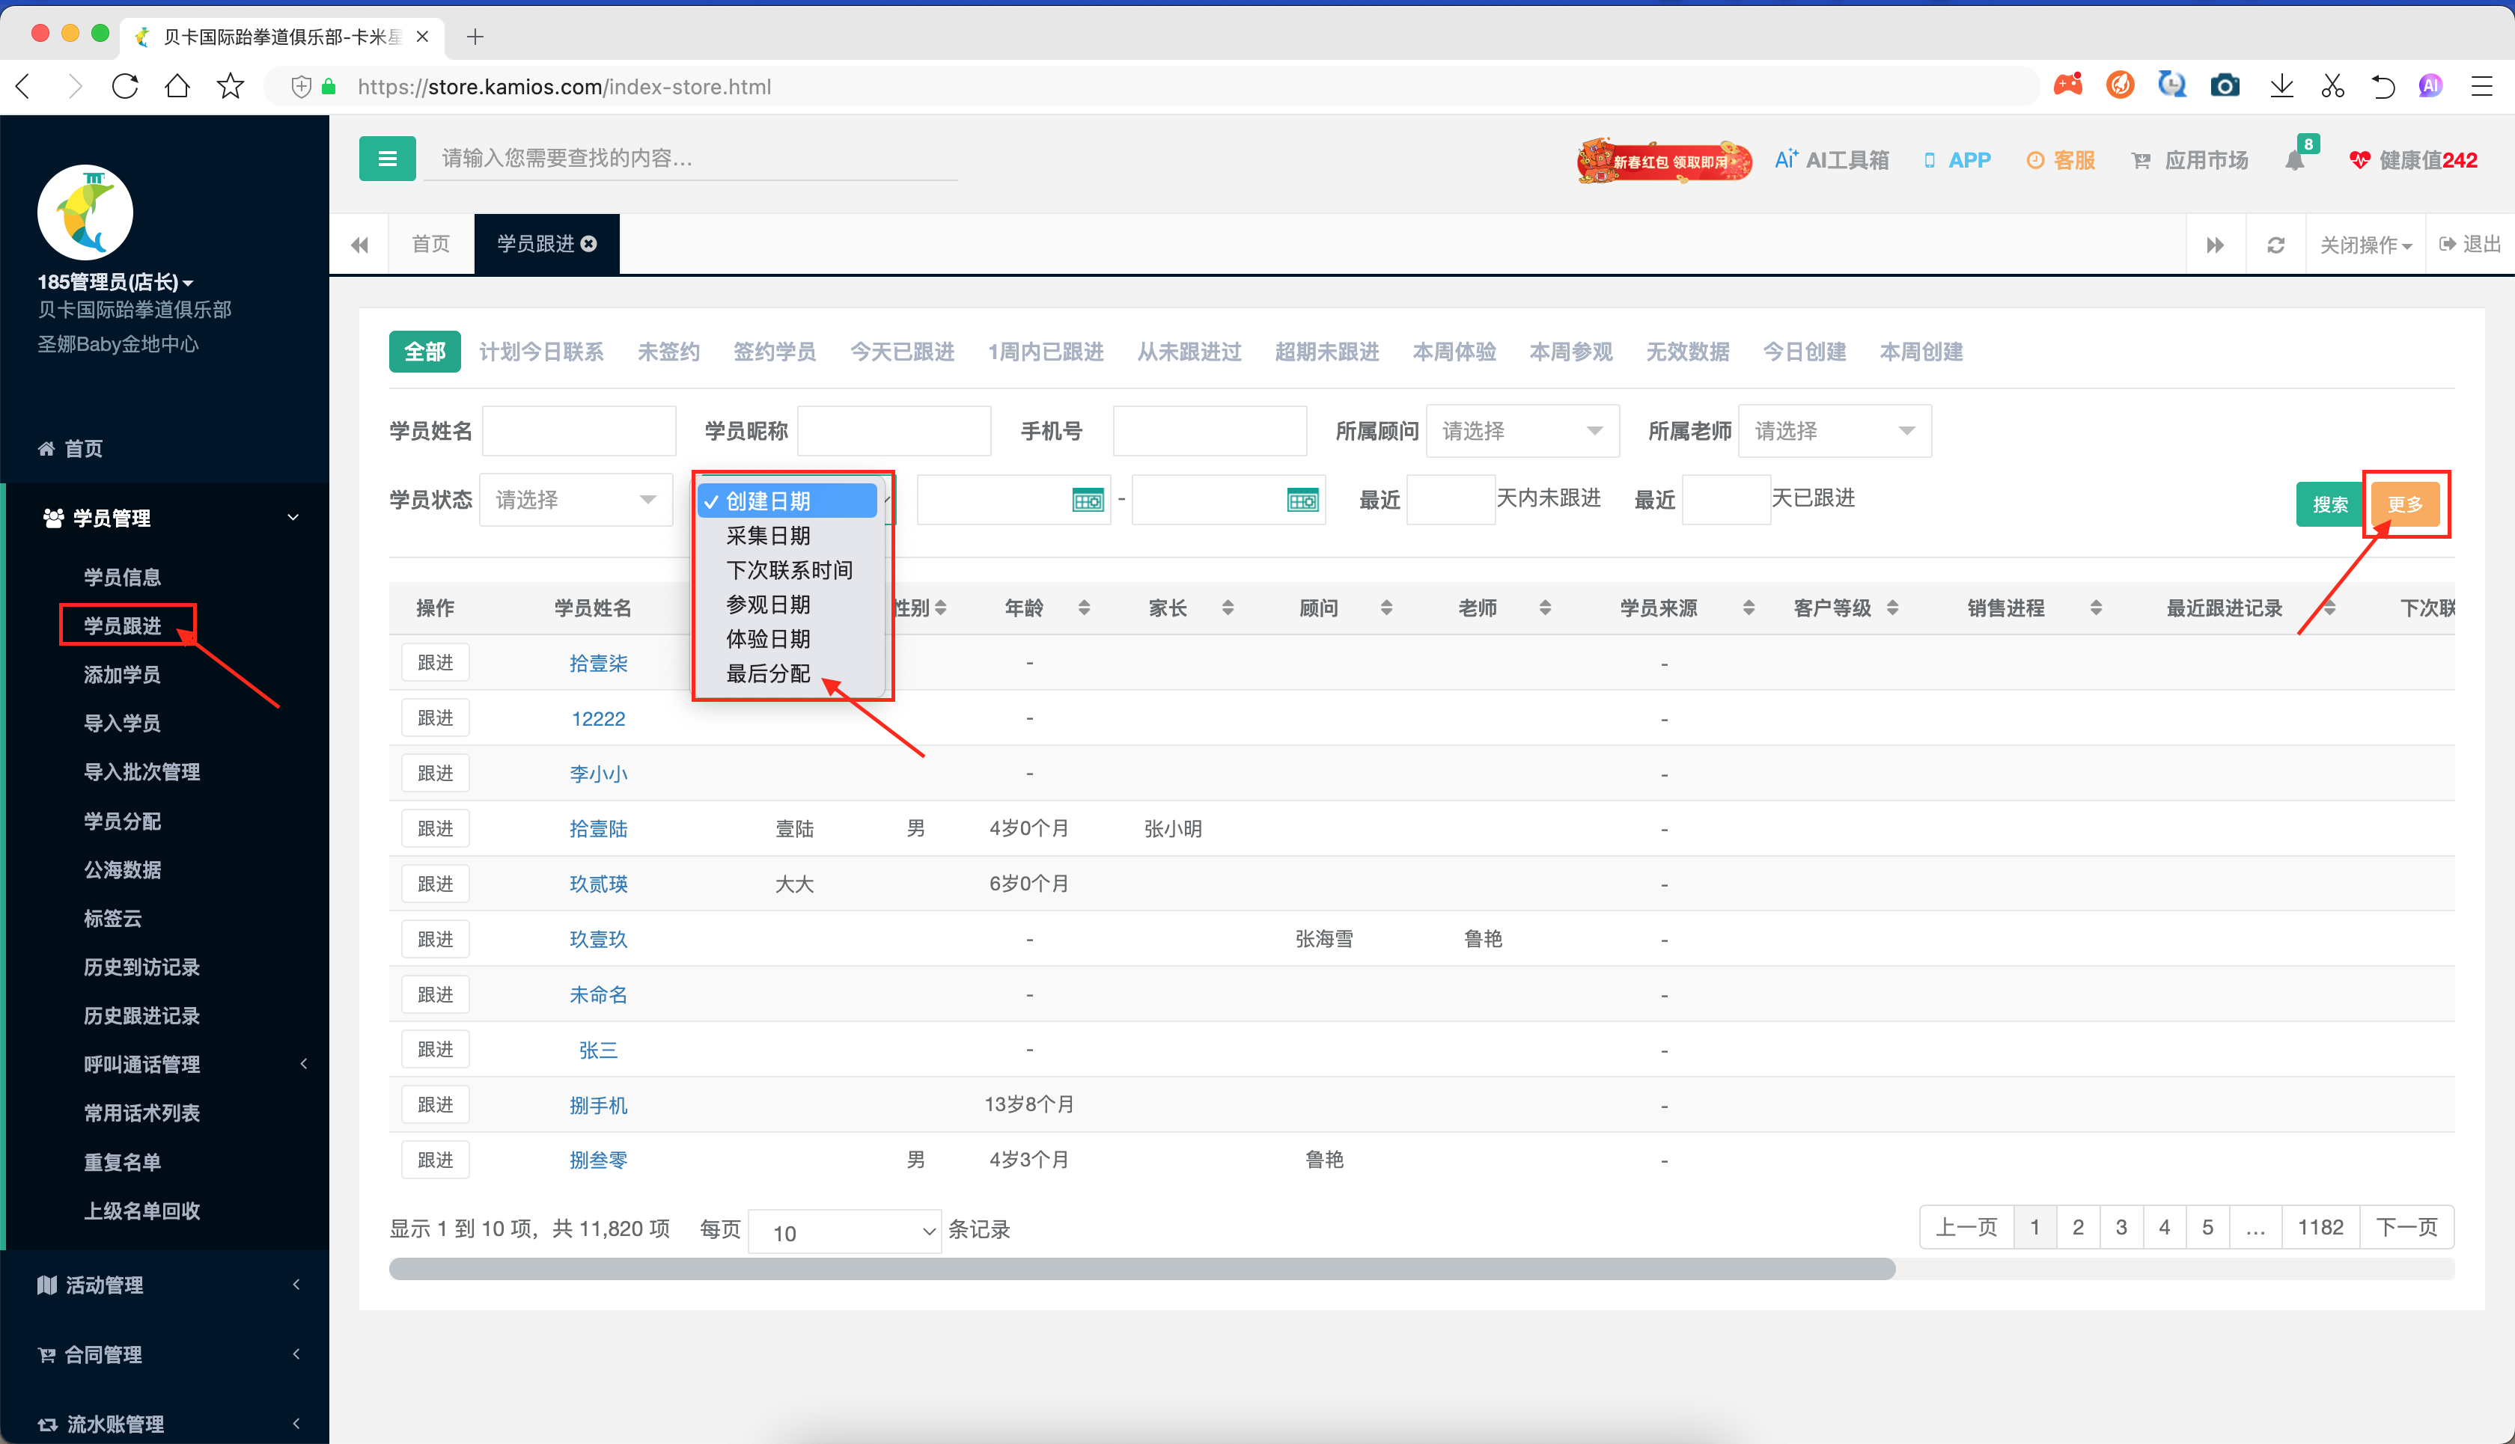Click the green hamburger menu toggle button
The width and height of the screenshot is (2515, 1444).
[x=387, y=159]
